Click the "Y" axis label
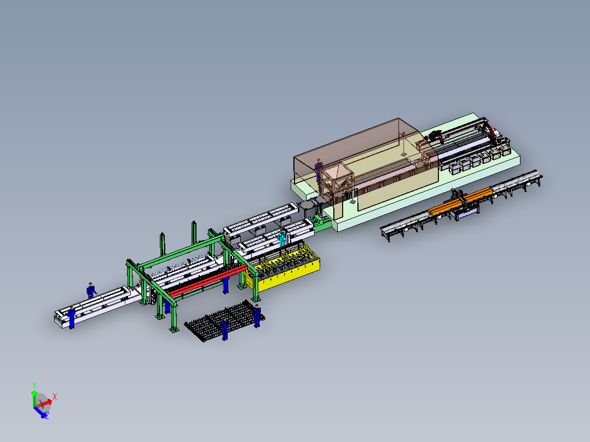590x442 pixels. pos(34,385)
